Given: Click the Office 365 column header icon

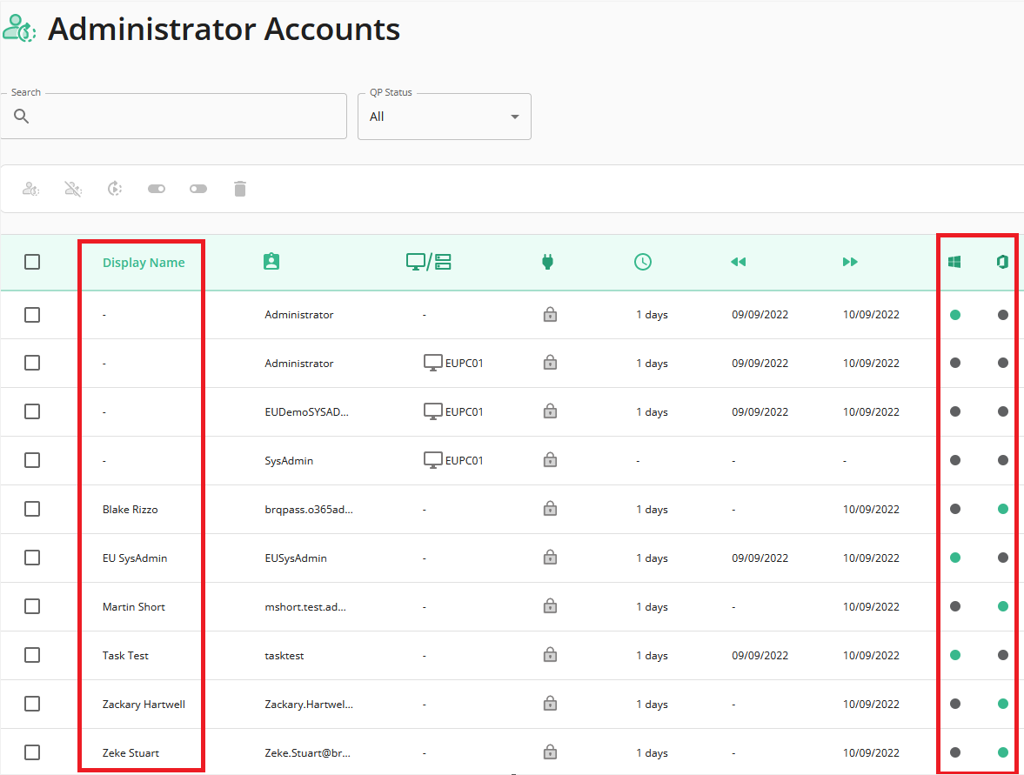Looking at the screenshot, I should pyautogui.click(x=1002, y=262).
